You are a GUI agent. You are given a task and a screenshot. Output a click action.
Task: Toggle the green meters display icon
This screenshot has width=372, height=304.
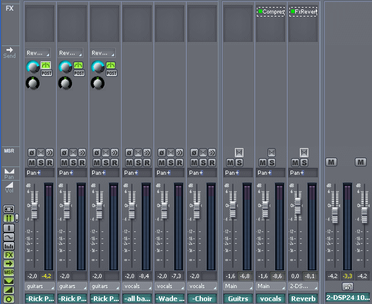click(x=9, y=218)
